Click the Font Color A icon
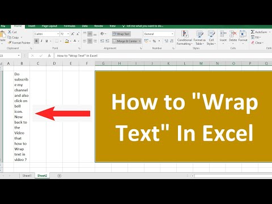This screenshot has height=204, width=272. coord(75,41)
